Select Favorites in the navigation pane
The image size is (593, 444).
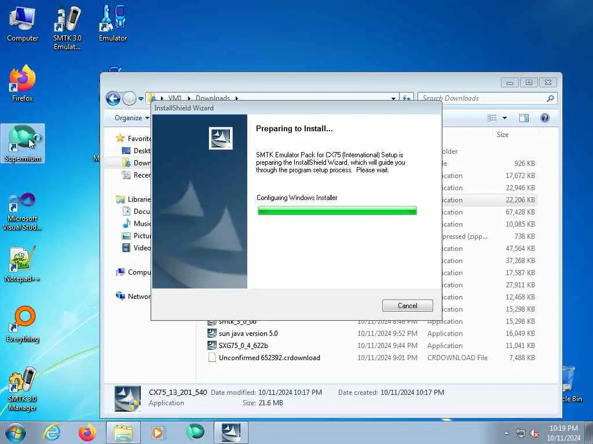click(x=133, y=138)
